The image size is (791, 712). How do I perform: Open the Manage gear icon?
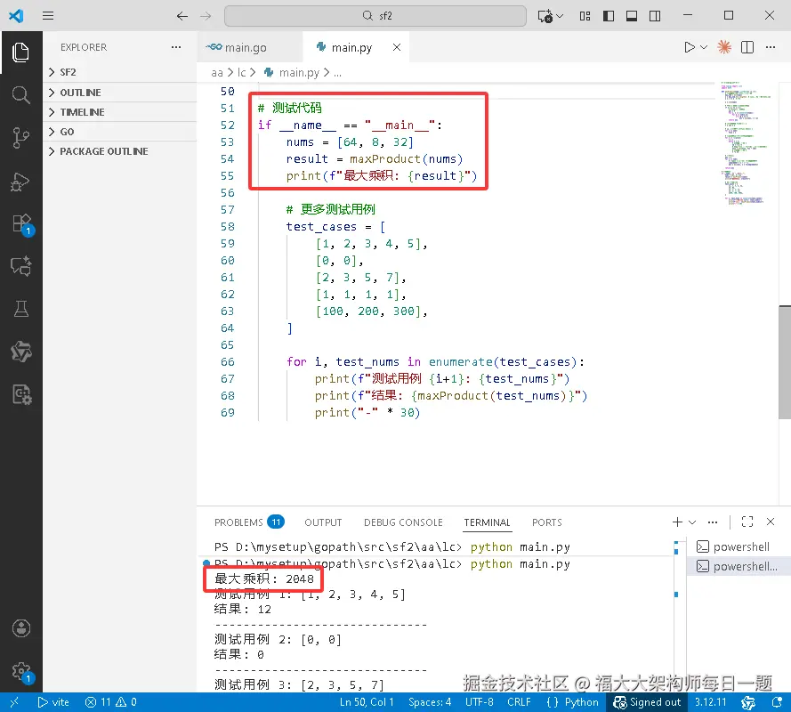(x=21, y=672)
